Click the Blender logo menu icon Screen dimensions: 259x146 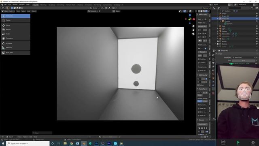pos(2,4)
